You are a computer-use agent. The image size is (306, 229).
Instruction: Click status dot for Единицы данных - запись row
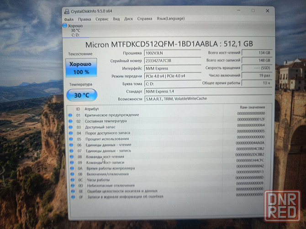pyautogui.click(x=71, y=151)
